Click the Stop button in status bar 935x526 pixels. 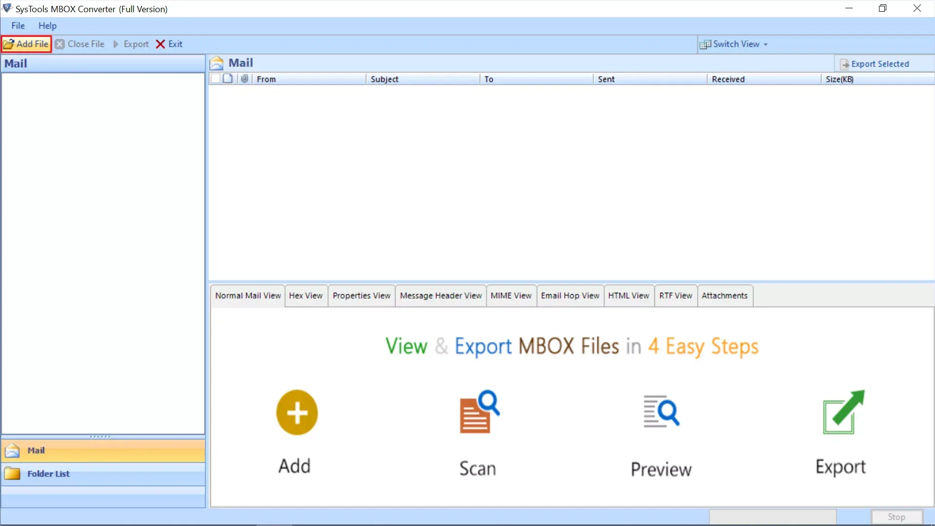(x=897, y=517)
